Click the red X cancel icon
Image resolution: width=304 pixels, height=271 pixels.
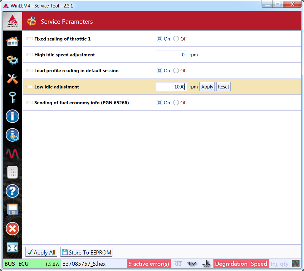tap(12, 229)
